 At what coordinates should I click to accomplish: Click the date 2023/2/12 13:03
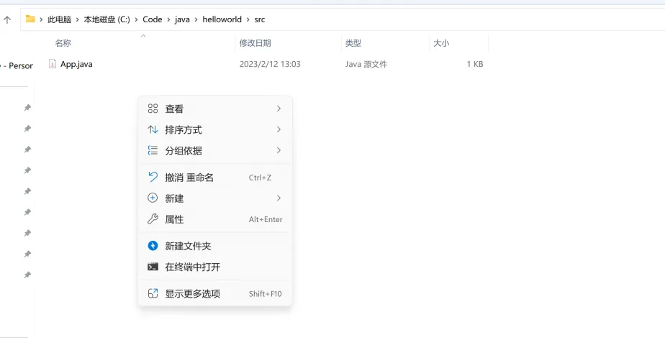(x=270, y=65)
